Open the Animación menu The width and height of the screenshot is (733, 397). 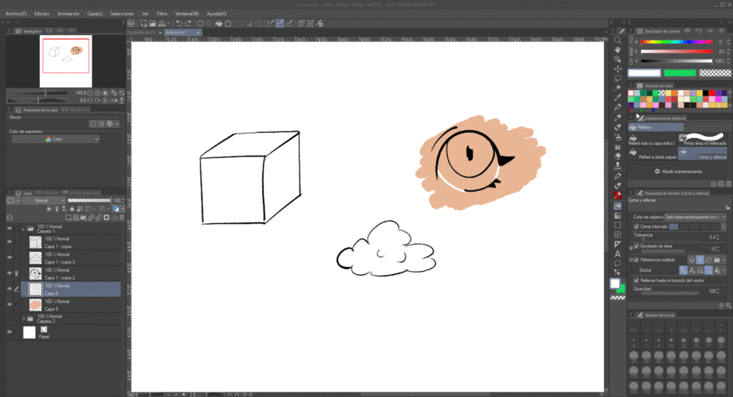point(68,14)
